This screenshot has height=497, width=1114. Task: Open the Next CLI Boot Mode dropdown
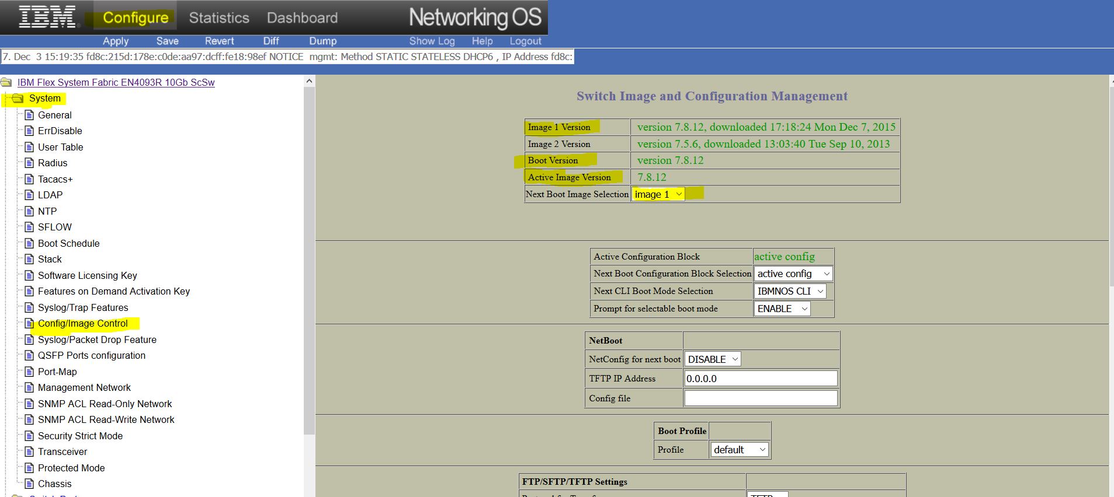pyautogui.click(x=790, y=291)
